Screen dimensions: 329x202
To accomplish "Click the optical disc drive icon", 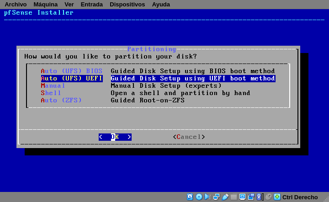I will point(199,197).
